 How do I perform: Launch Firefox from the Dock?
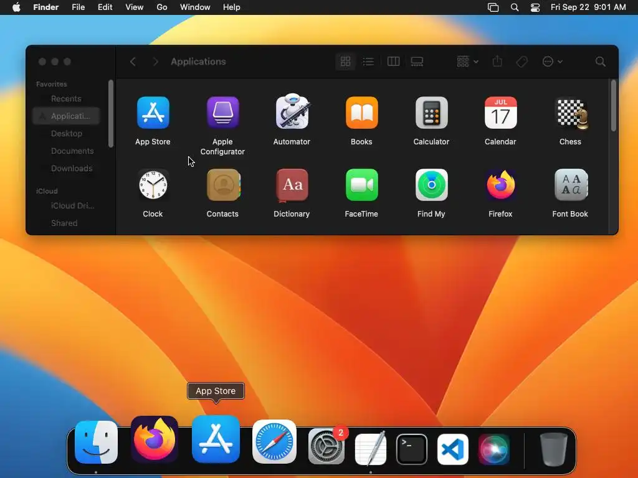coord(155,439)
